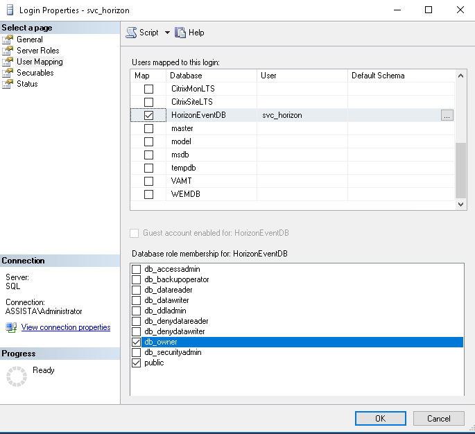Image resolution: width=475 pixels, height=434 pixels.
Task: Map the CitrixMonLTS database checkbox
Action: click(148, 89)
